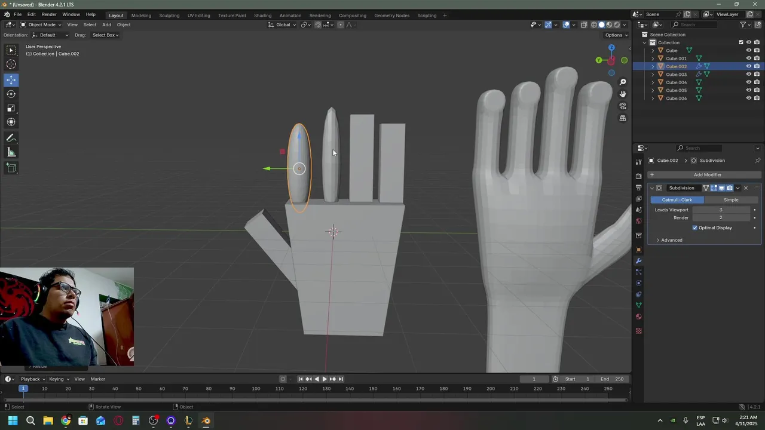The height and width of the screenshot is (430, 765).
Task: Open the Material properties tab
Action: (638, 317)
